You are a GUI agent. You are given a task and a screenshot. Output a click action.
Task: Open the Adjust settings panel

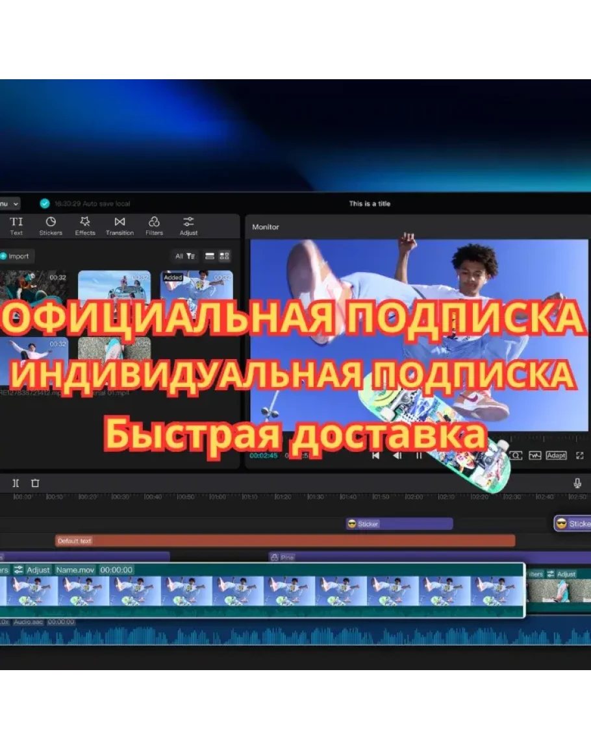(188, 225)
